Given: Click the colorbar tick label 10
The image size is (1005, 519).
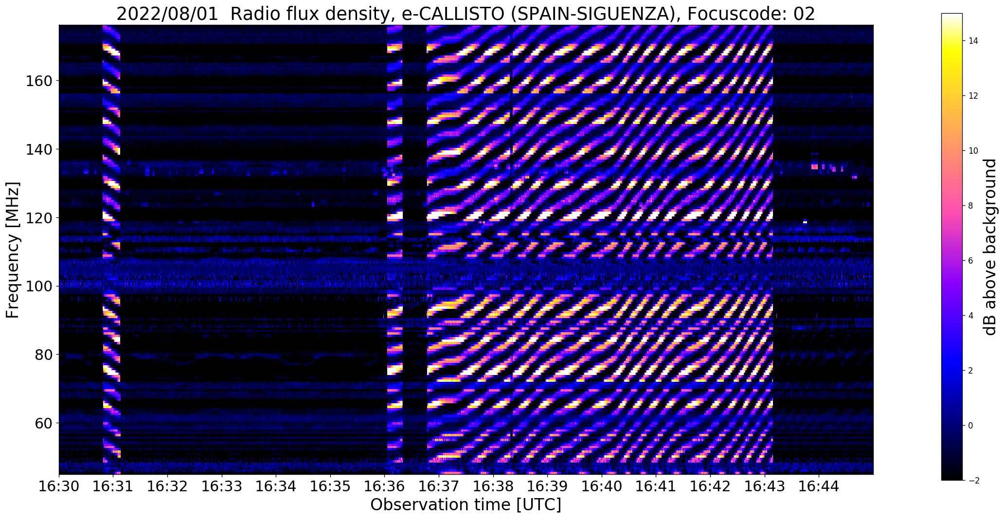Looking at the screenshot, I should coord(973,151).
